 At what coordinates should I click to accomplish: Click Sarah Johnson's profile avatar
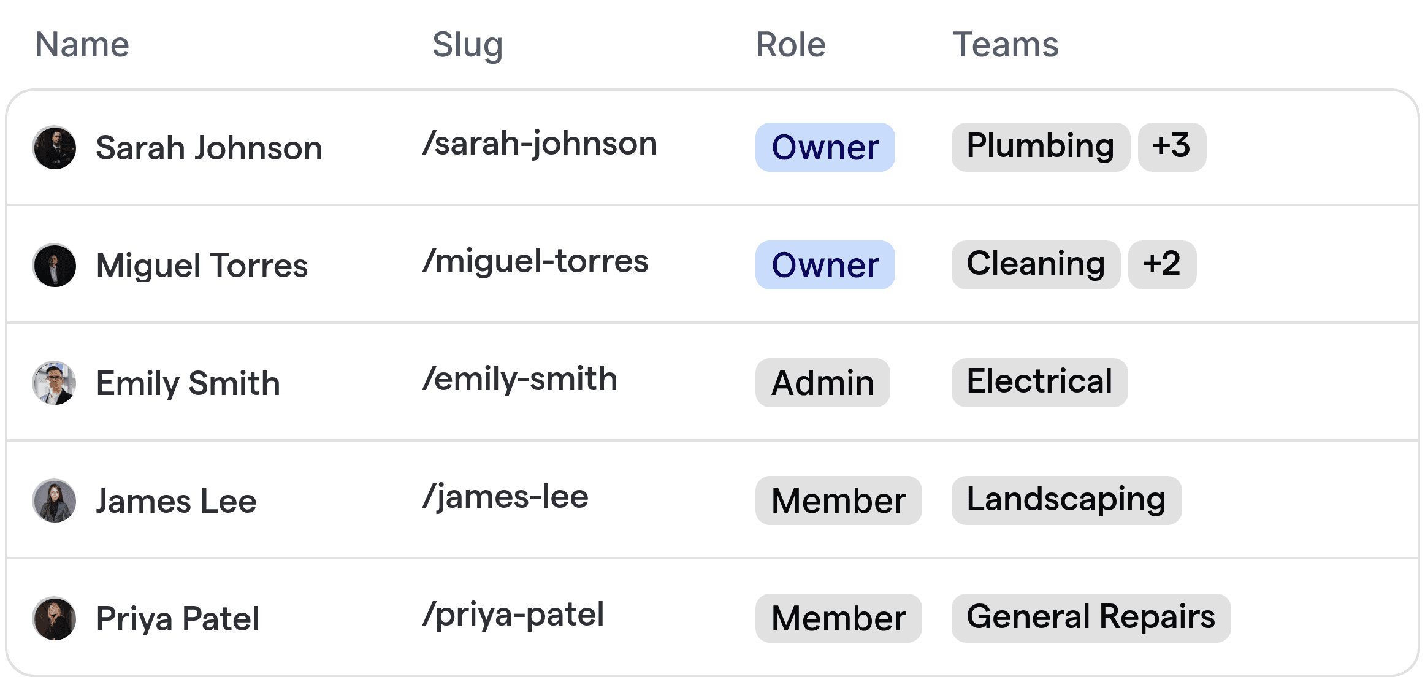[x=54, y=147]
